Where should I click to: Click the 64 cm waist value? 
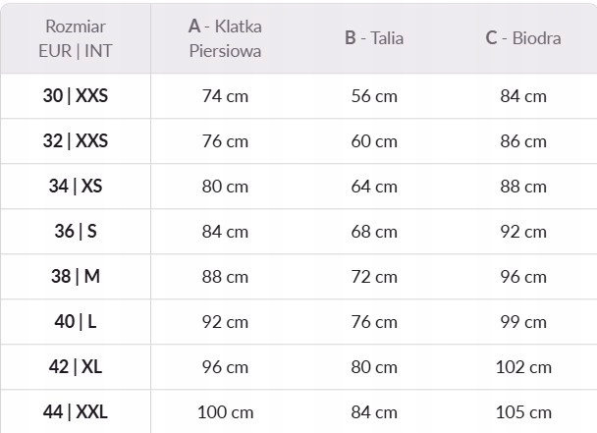coord(374,187)
